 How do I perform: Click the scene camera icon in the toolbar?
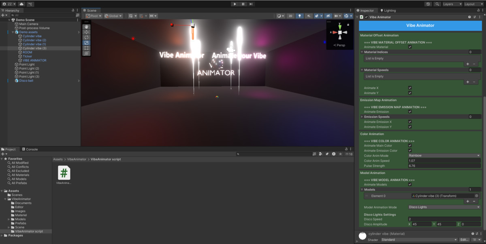(337, 16)
